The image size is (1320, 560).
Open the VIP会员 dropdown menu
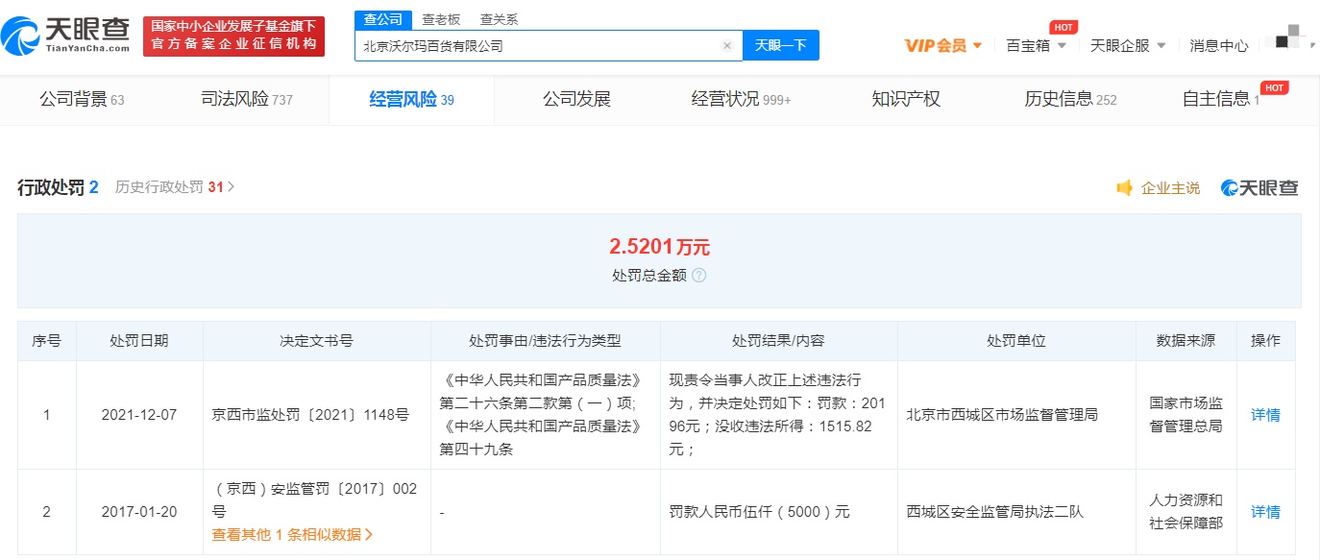click(x=942, y=45)
